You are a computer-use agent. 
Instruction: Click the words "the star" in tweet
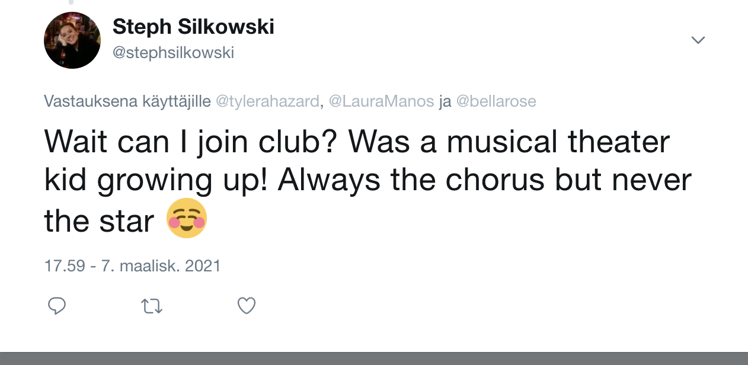coord(99,220)
